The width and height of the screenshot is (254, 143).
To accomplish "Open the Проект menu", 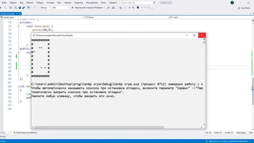I will [30, 3].
